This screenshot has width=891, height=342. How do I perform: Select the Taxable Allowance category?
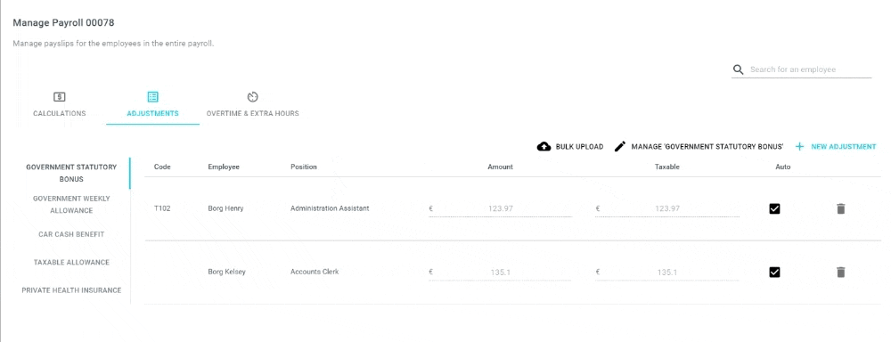click(x=71, y=263)
